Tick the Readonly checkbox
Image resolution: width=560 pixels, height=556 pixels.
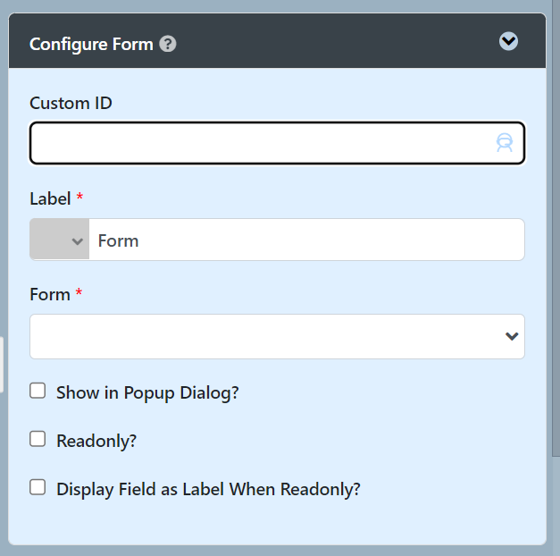[x=38, y=439]
